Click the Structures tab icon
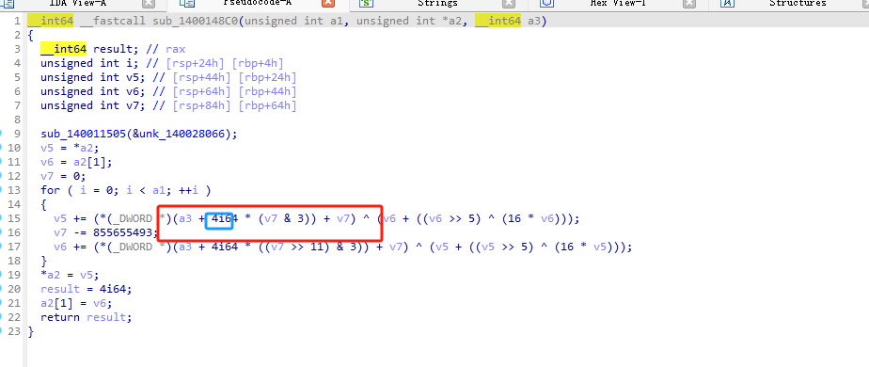 coord(727,4)
